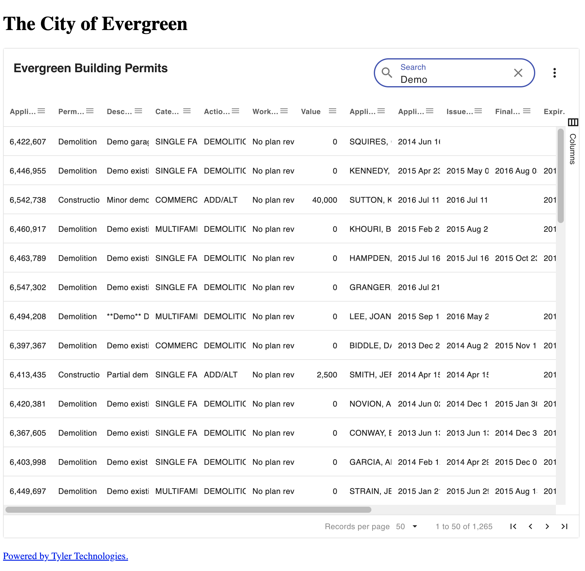Open the three-dot more options menu
Image resolution: width=585 pixels, height=571 pixels.
[x=555, y=73]
